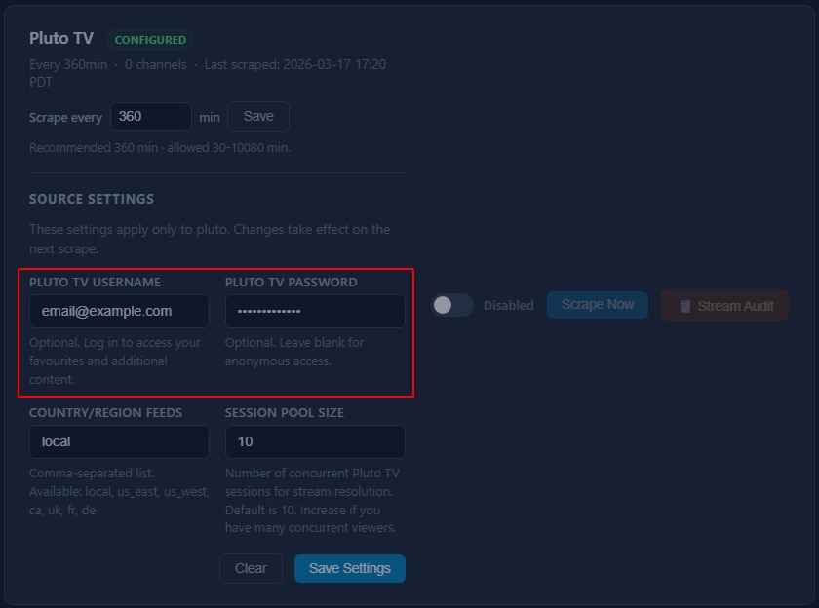Click the green CONFIGURED badge

point(151,39)
